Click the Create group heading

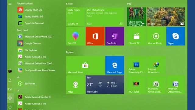pyautogui.click(x=69, y=4)
